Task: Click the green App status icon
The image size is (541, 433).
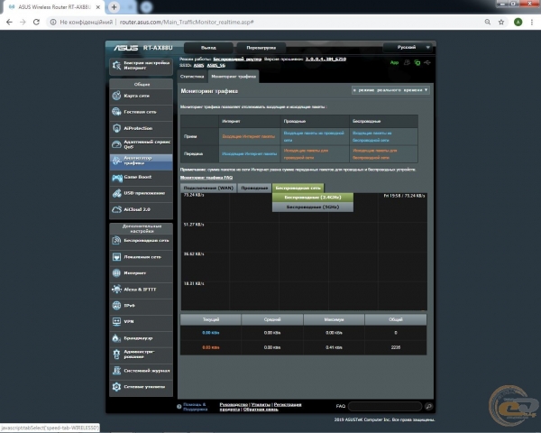Action: pyautogui.click(x=394, y=62)
